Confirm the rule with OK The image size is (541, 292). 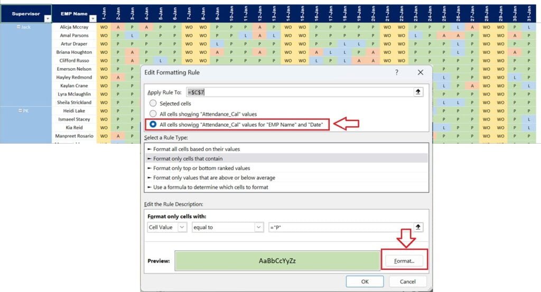click(365, 281)
